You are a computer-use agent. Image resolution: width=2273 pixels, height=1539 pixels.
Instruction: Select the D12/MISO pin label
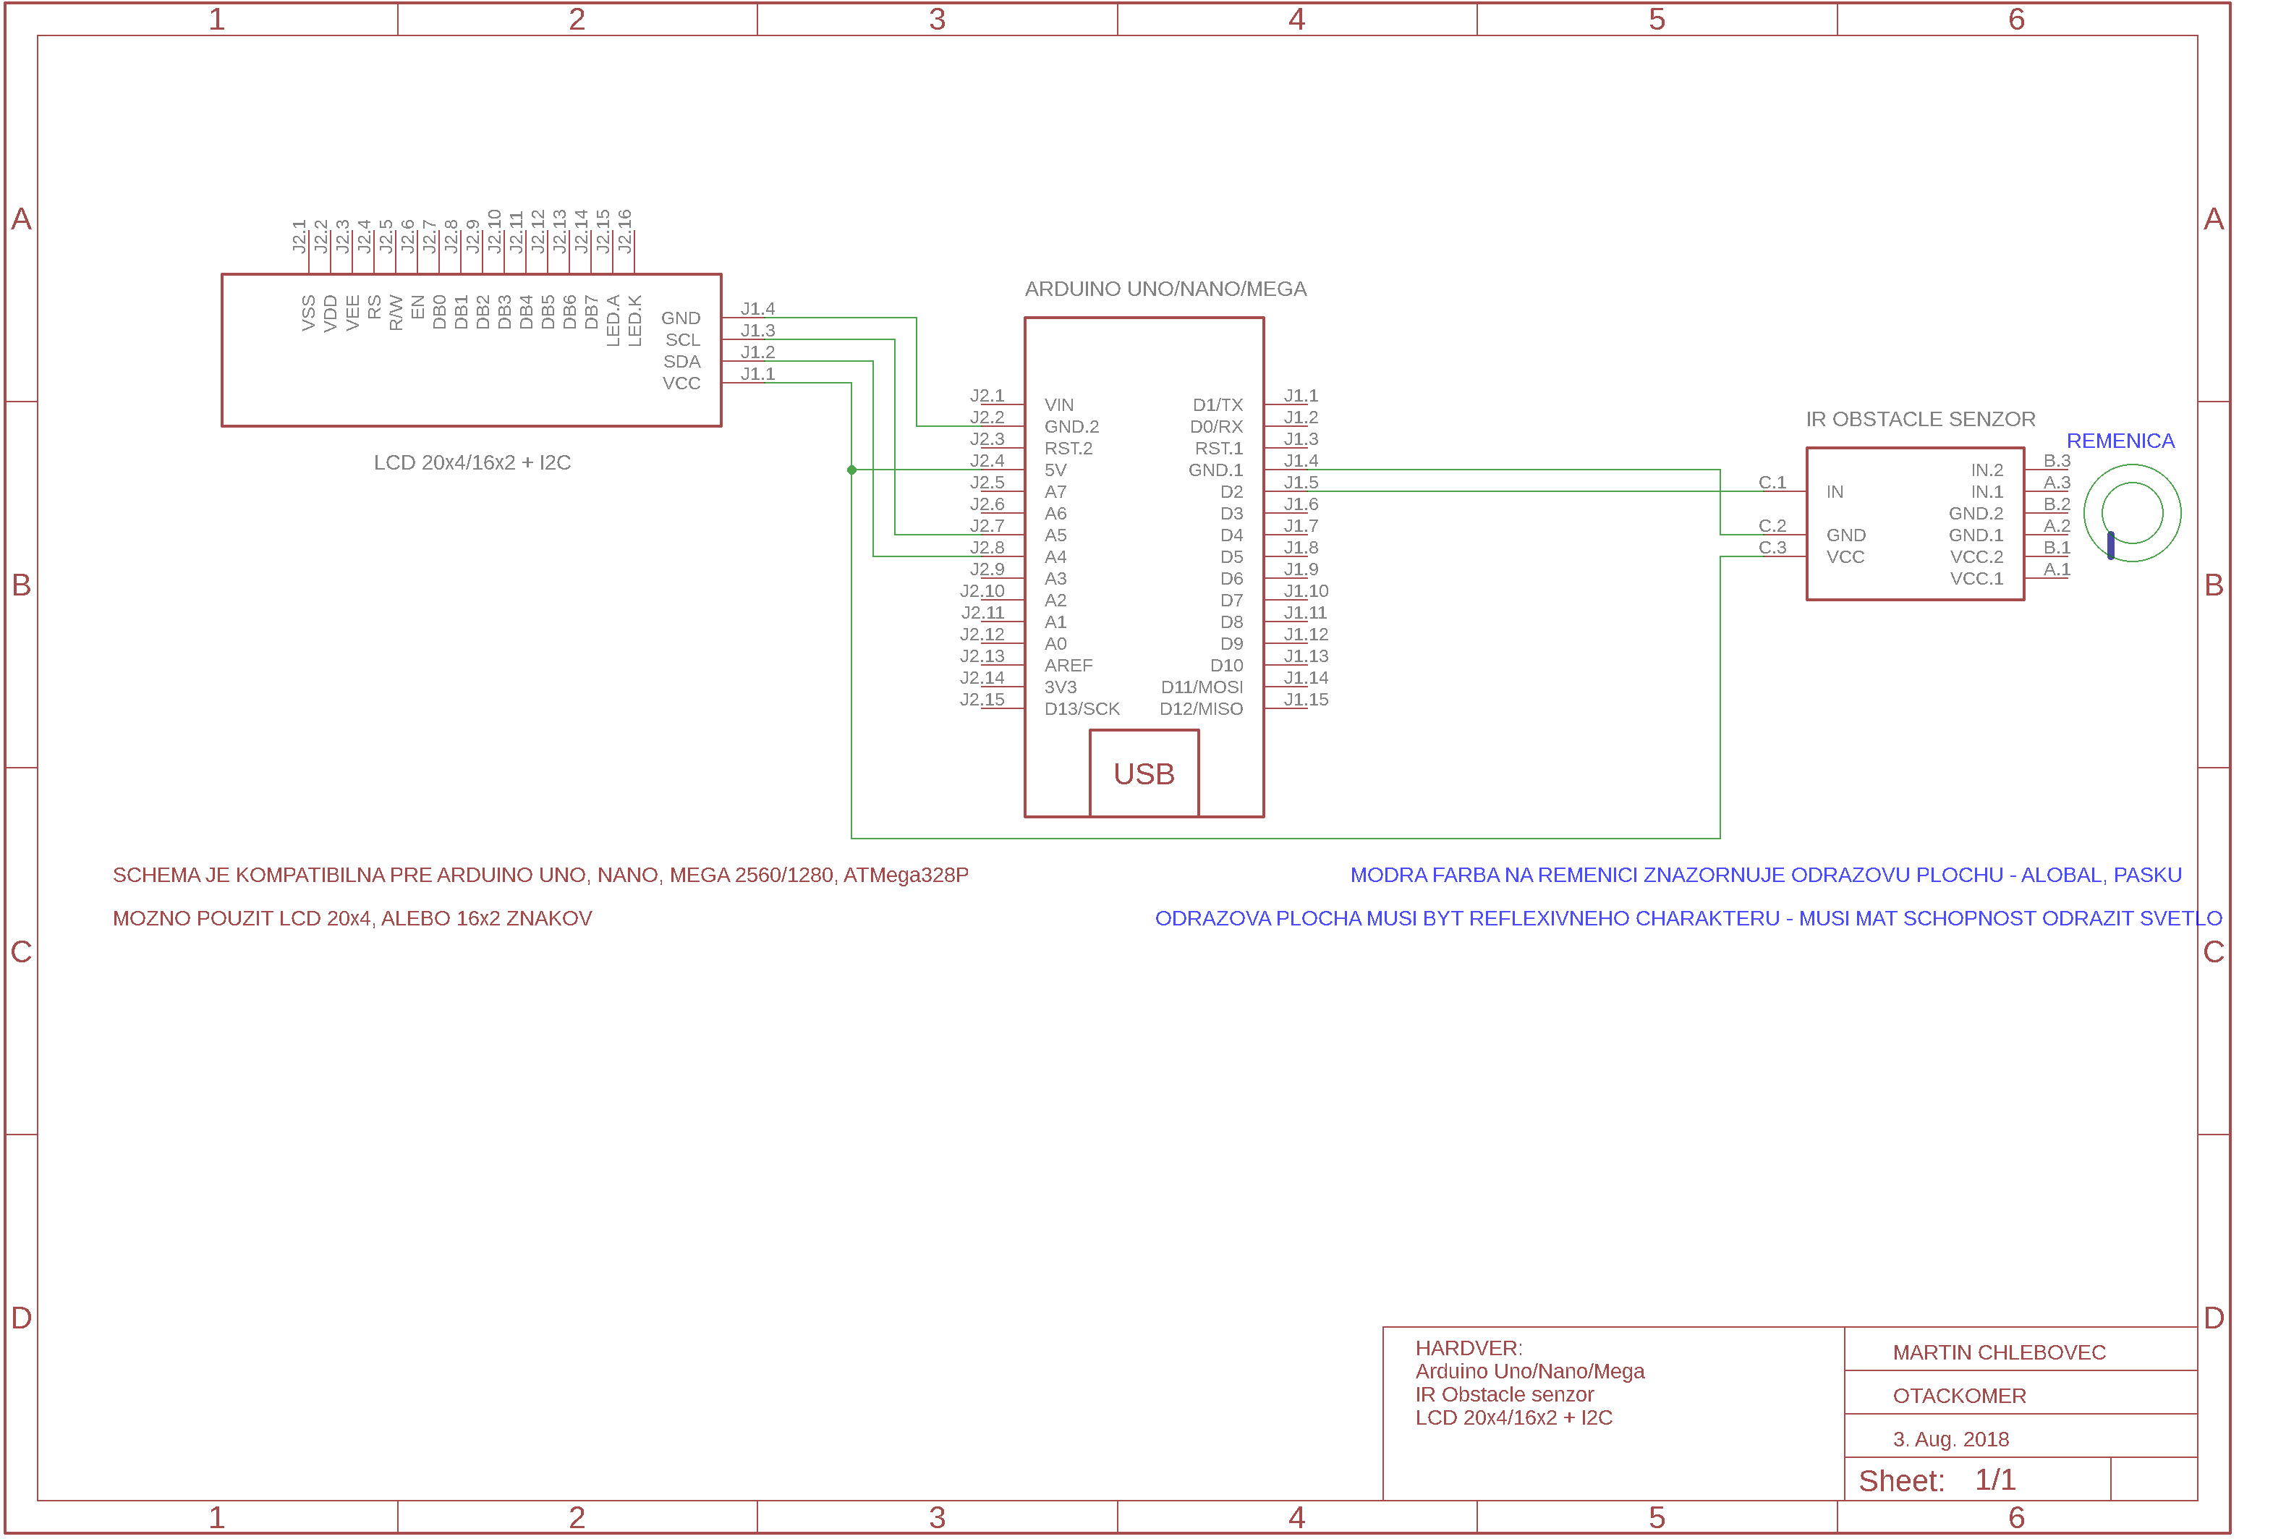click(x=1201, y=708)
